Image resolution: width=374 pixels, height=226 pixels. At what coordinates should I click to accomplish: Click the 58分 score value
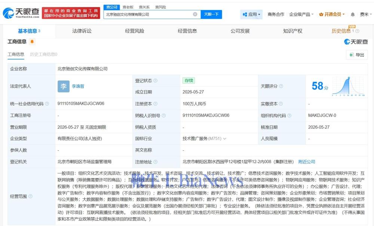320,86
